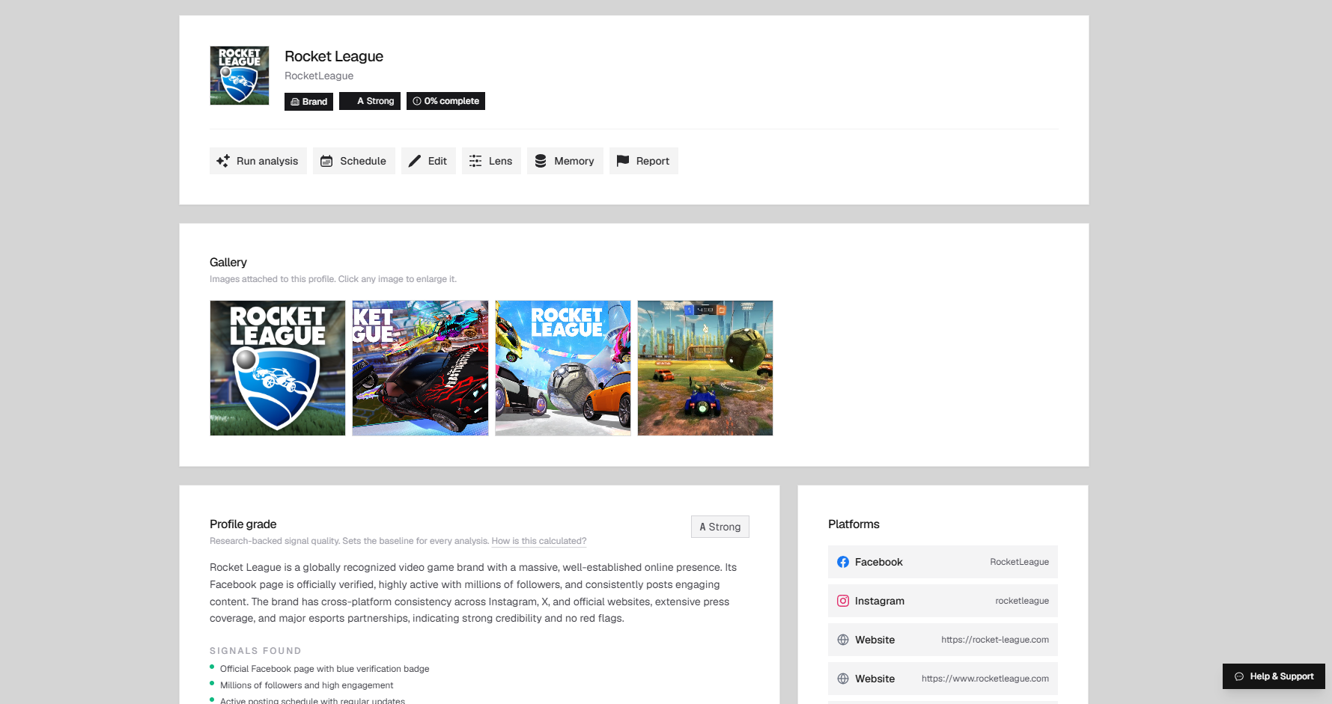Click the 'Profile grade' heading
This screenshot has height=704, width=1332.
tap(243, 524)
